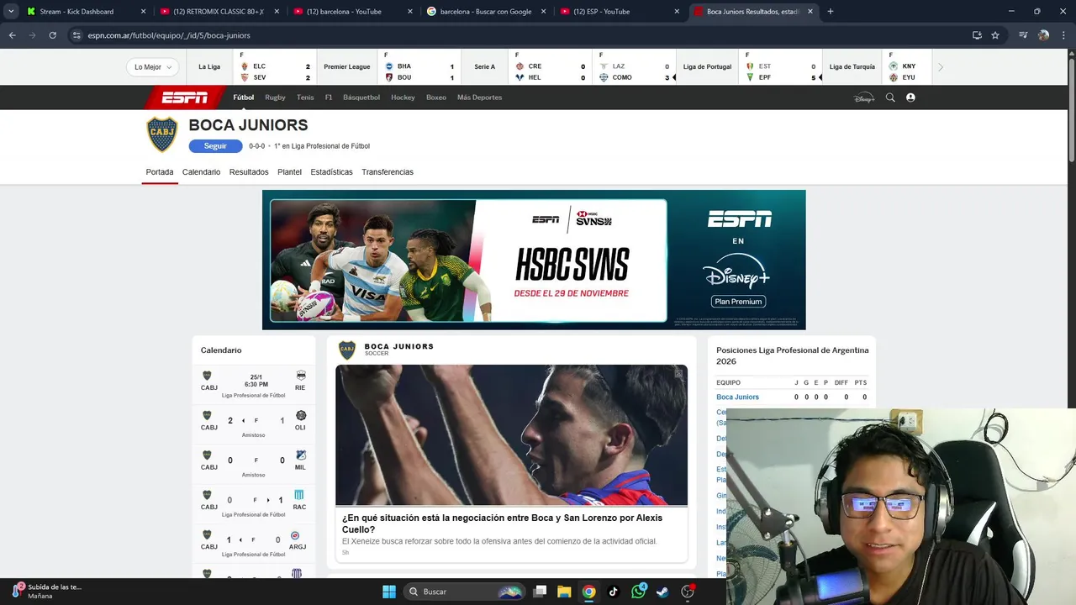
Task: Open the Tenis menu in the ESPN nav
Action: [305, 97]
